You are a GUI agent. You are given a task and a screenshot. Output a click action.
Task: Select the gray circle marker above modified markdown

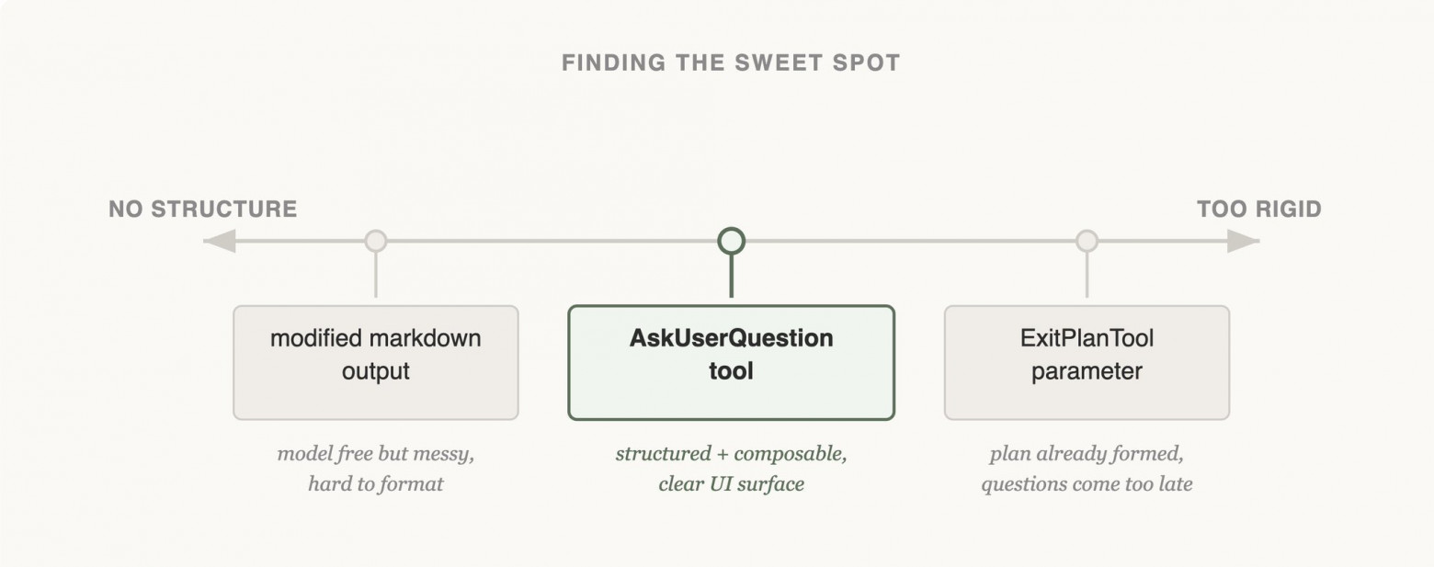[x=376, y=241]
